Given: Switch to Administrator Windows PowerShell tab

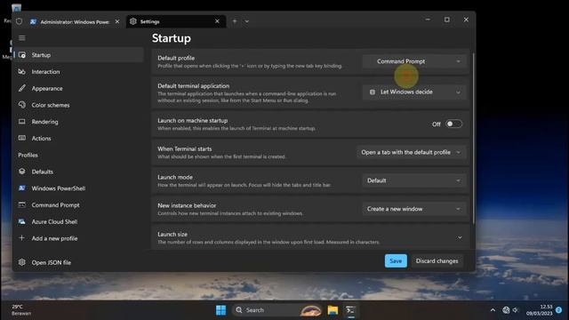Looking at the screenshot, I should (x=75, y=21).
